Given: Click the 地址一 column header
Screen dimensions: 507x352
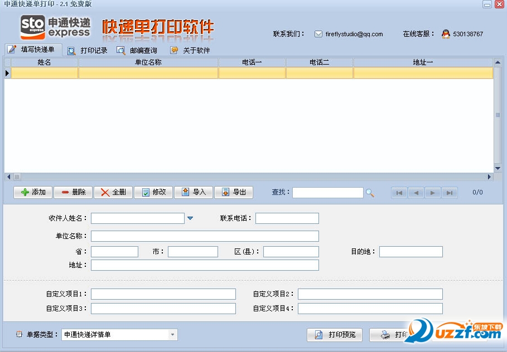Looking at the screenshot, I should click(423, 62).
